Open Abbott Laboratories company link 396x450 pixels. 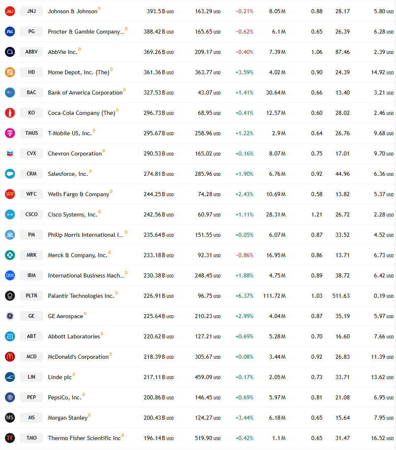point(74,337)
